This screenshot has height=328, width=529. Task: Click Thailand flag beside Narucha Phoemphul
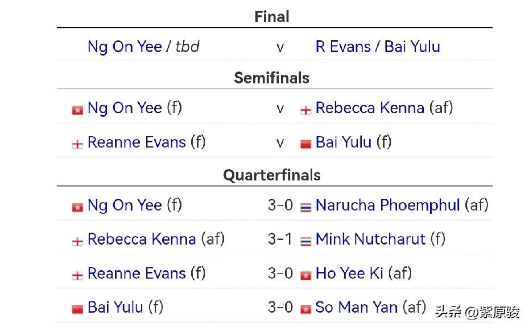coord(305,207)
